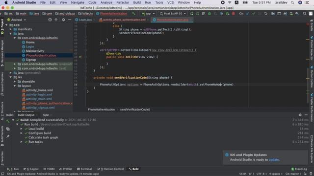
Task: Collapse the app module node
Action: tap(6, 25)
